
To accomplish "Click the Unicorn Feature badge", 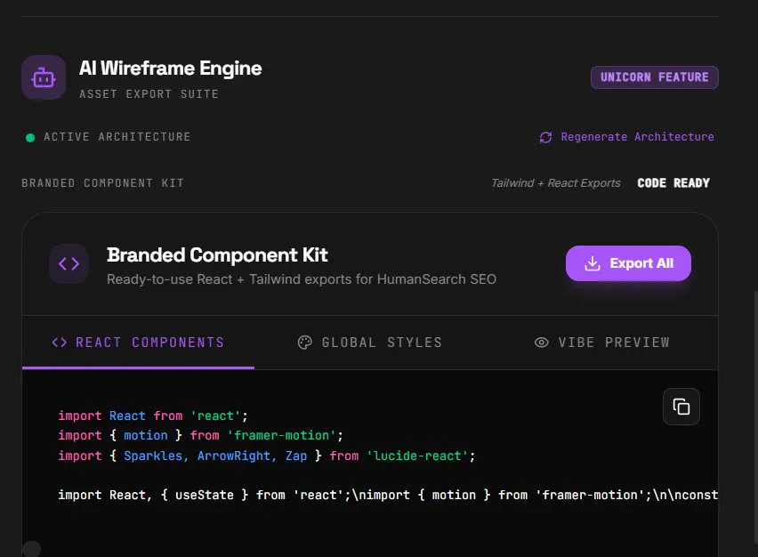I will coord(655,77).
